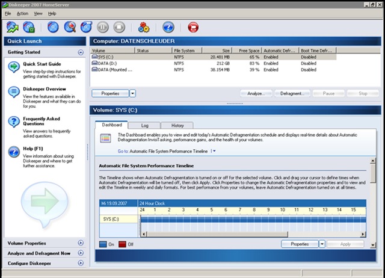This screenshot has height=278, width=385.
Task: Click the Frequently Asked Questions icon
Action: (14, 122)
